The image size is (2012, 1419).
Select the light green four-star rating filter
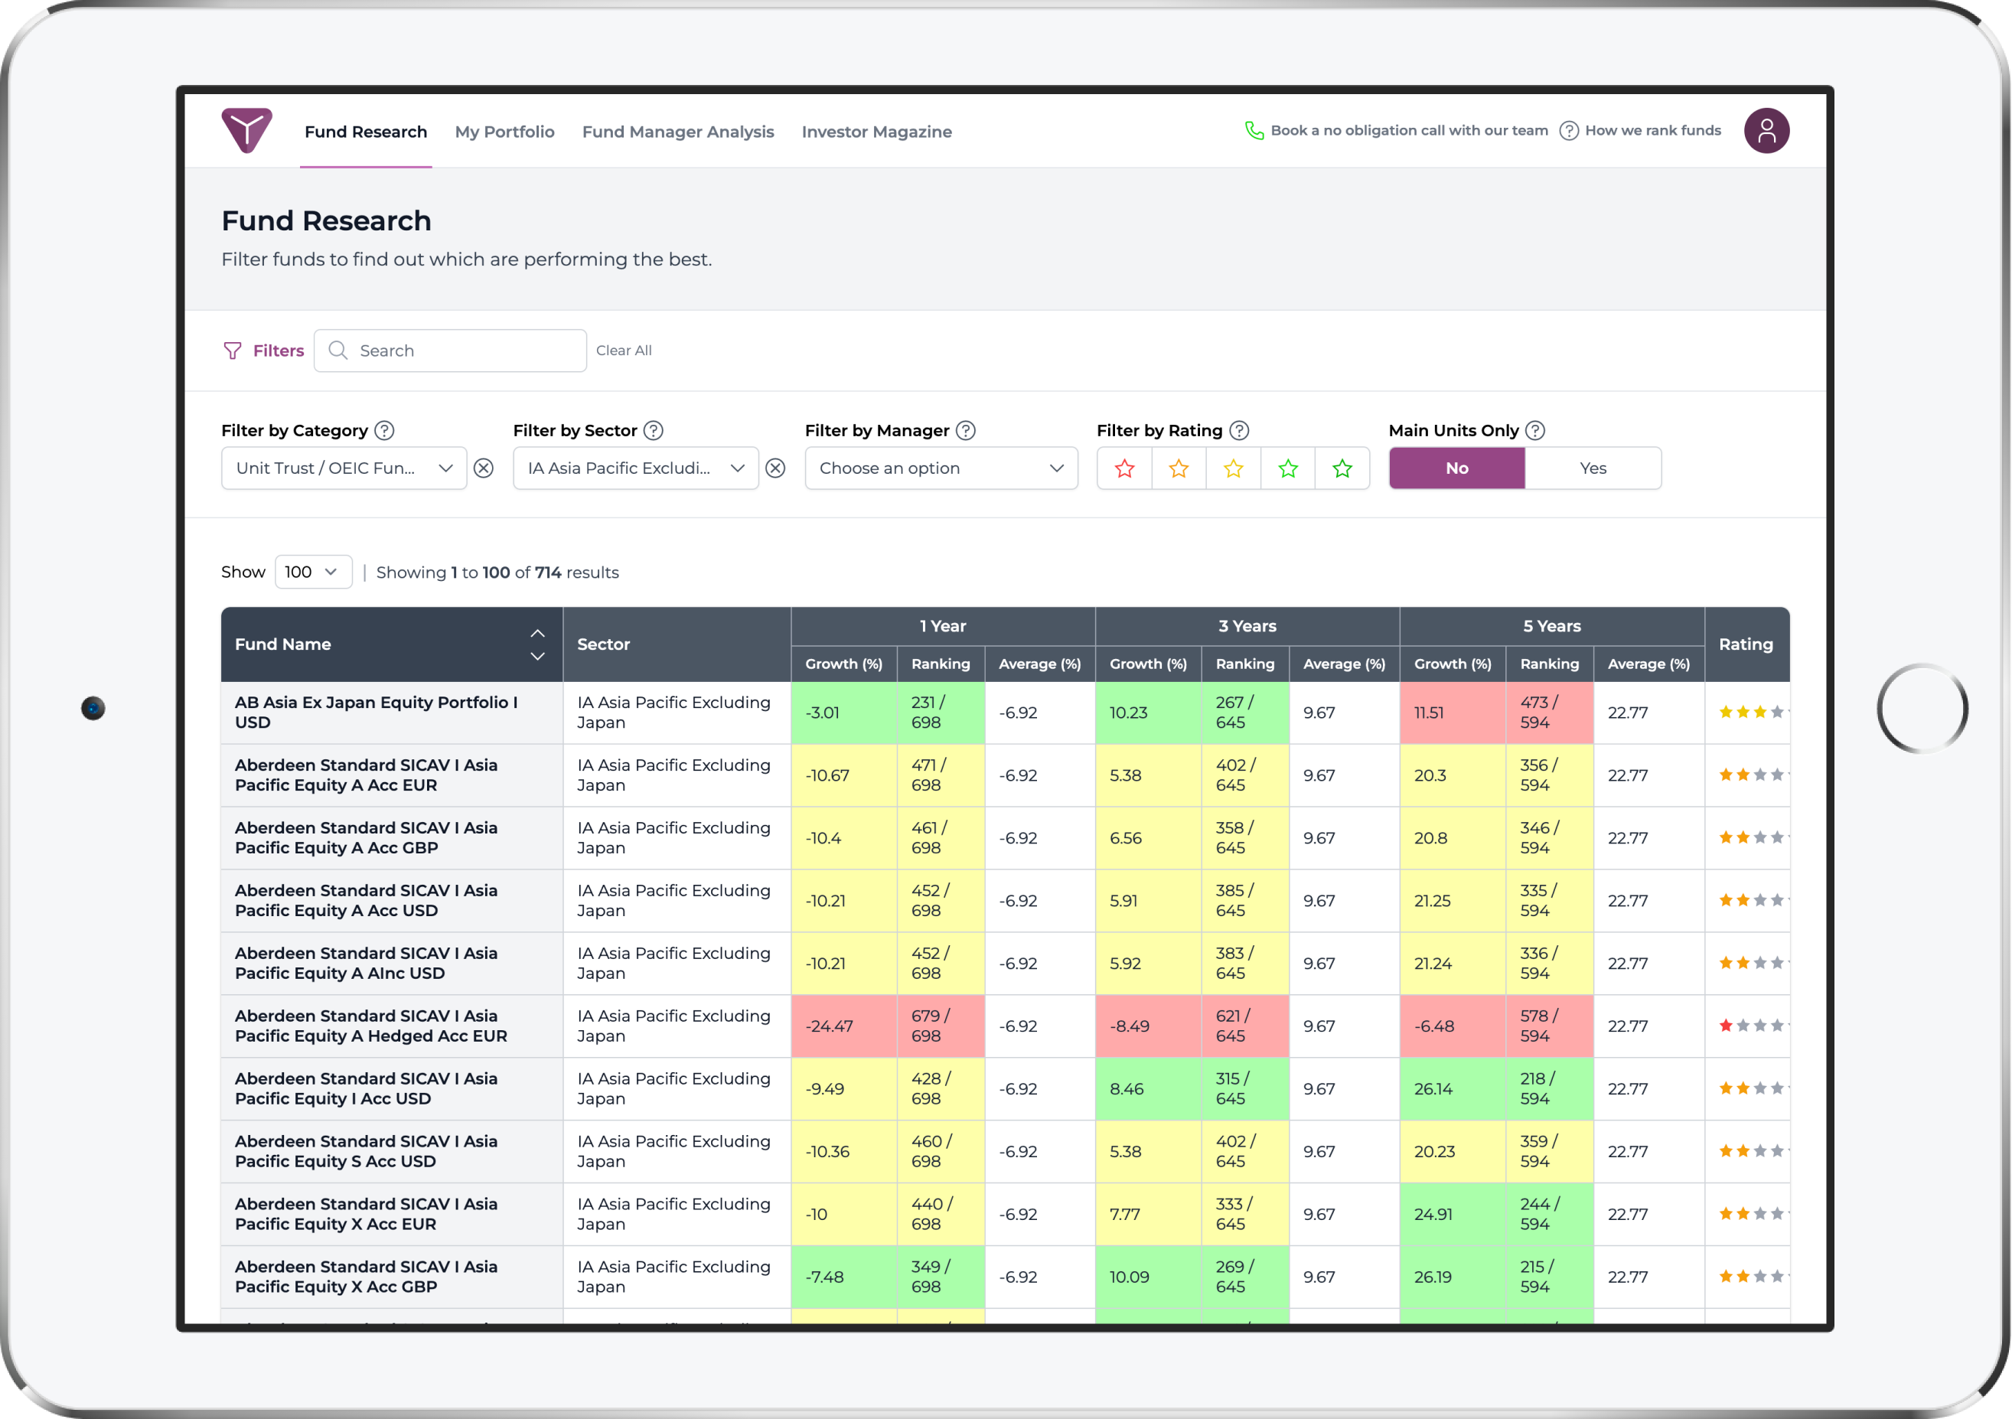click(x=1287, y=468)
